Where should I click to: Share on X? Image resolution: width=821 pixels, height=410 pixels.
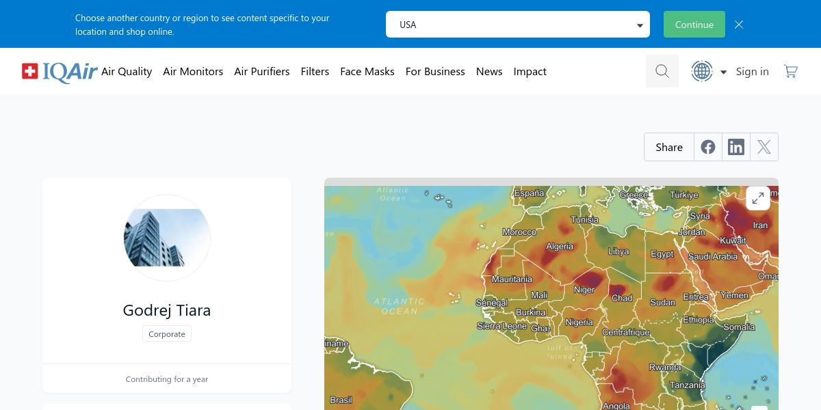[764, 147]
